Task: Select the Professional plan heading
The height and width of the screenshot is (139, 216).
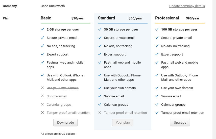Action: tap(167, 18)
